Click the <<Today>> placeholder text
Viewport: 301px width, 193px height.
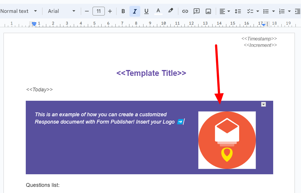click(x=39, y=90)
